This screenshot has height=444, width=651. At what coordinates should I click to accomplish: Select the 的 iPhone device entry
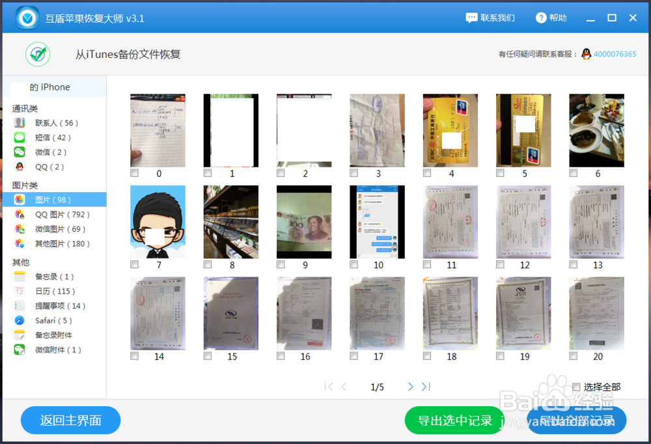point(55,87)
